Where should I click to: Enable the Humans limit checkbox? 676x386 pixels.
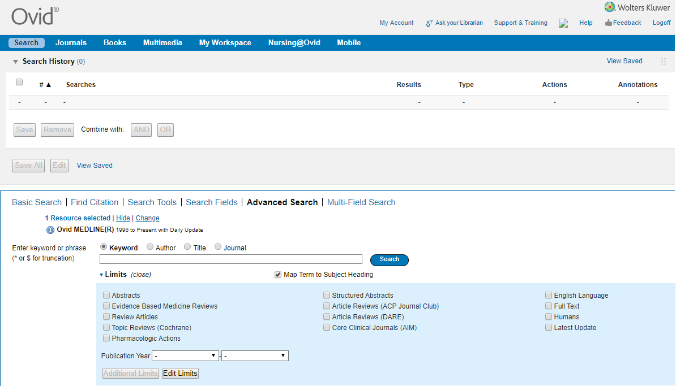[548, 316]
